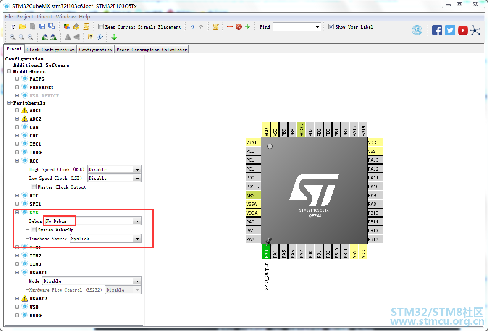
Task: Open the File menu
Action: point(9,17)
